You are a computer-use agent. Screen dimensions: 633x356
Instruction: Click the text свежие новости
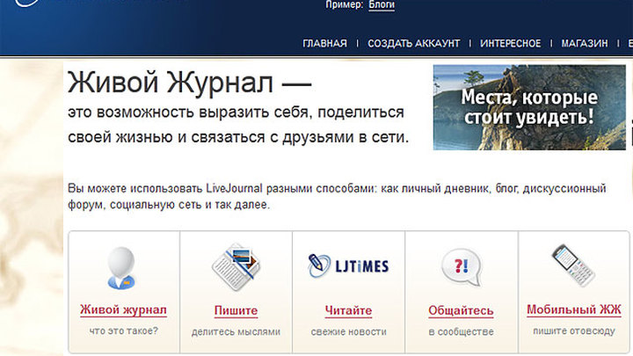tap(348, 331)
